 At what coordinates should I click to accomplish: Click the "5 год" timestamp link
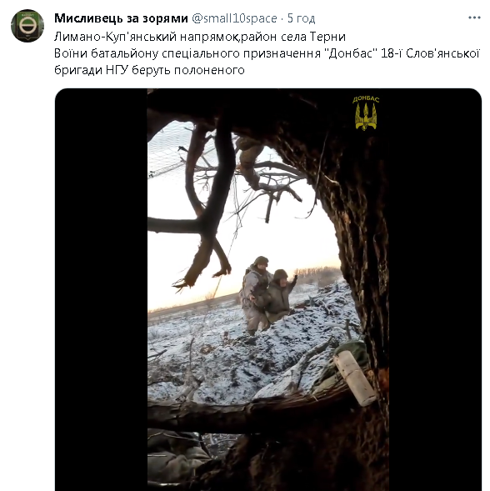tap(301, 18)
